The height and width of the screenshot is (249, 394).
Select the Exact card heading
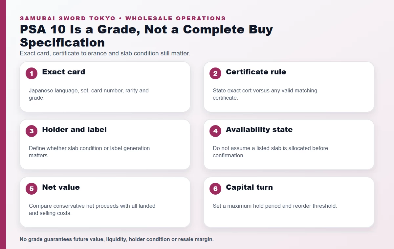coord(64,72)
